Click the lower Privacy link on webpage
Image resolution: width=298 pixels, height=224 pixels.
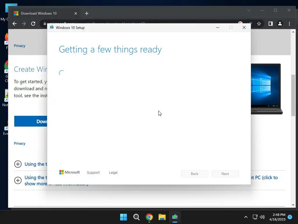coord(19,143)
